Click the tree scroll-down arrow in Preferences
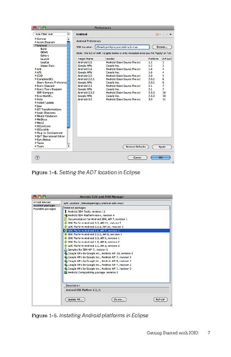The image size is (231, 357). click(68, 146)
